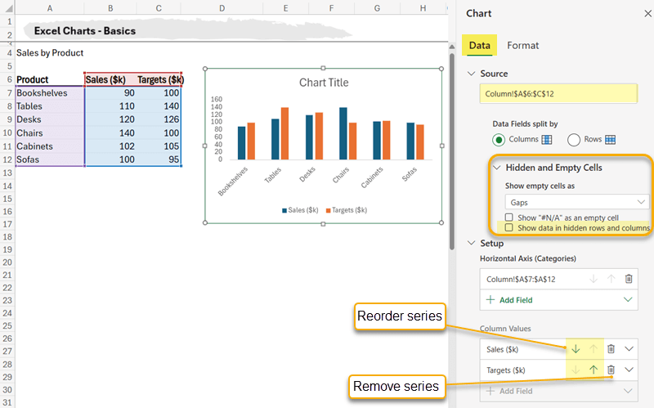Click the Columns grid icon
Viewport: 654px width, 408px height.
[546, 140]
